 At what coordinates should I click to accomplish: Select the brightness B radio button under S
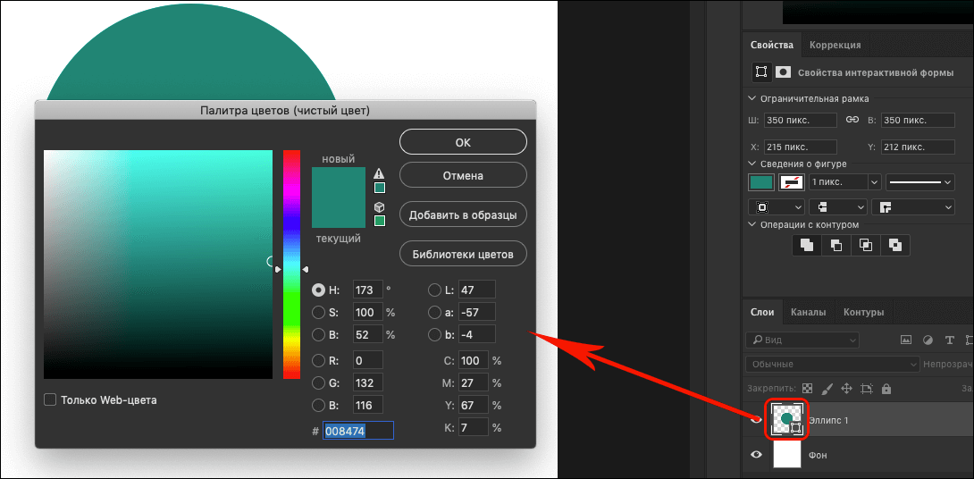tap(319, 335)
